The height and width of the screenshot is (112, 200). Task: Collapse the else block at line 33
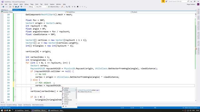tap(15, 80)
